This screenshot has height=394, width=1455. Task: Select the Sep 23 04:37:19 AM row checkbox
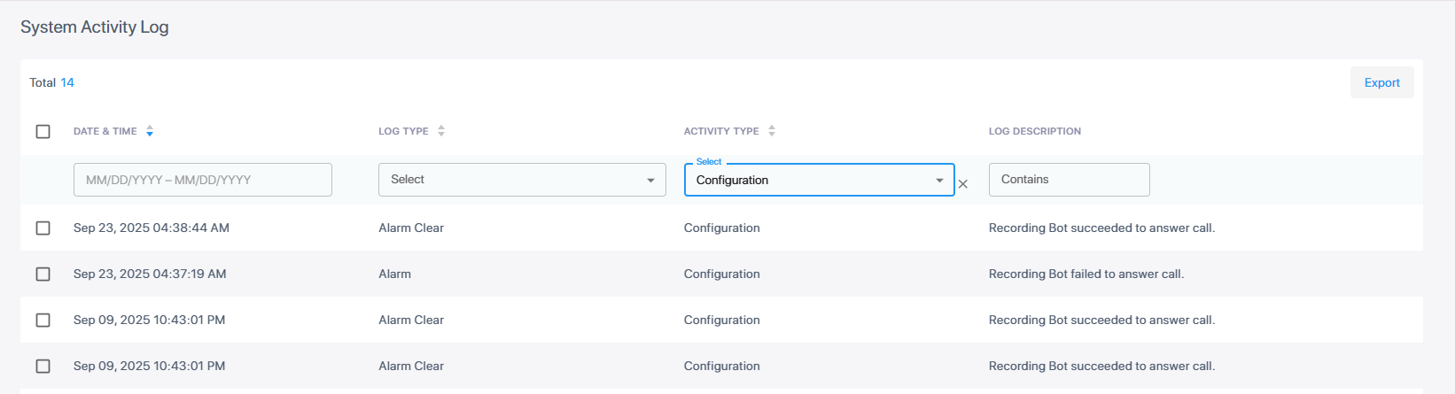(43, 274)
